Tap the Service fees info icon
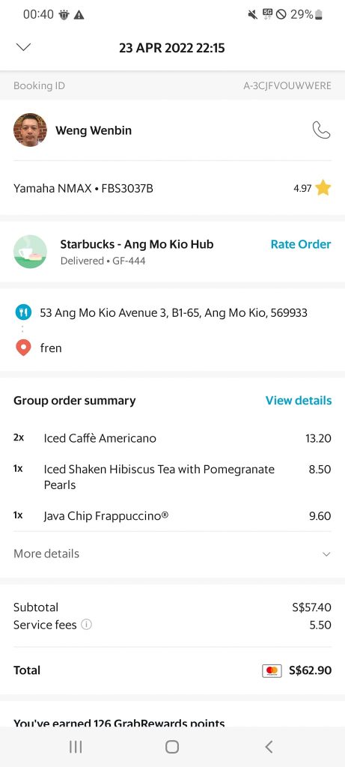The height and width of the screenshot is (767, 345). point(87,625)
